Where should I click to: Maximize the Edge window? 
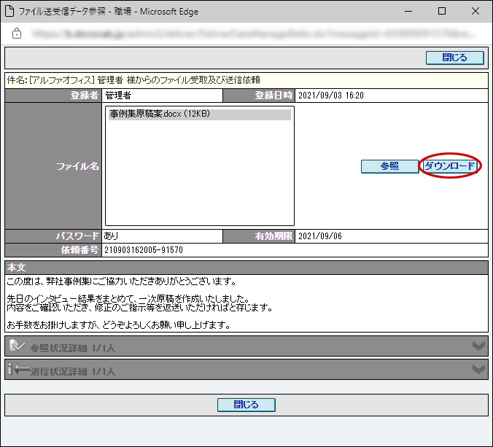click(442, 12)
